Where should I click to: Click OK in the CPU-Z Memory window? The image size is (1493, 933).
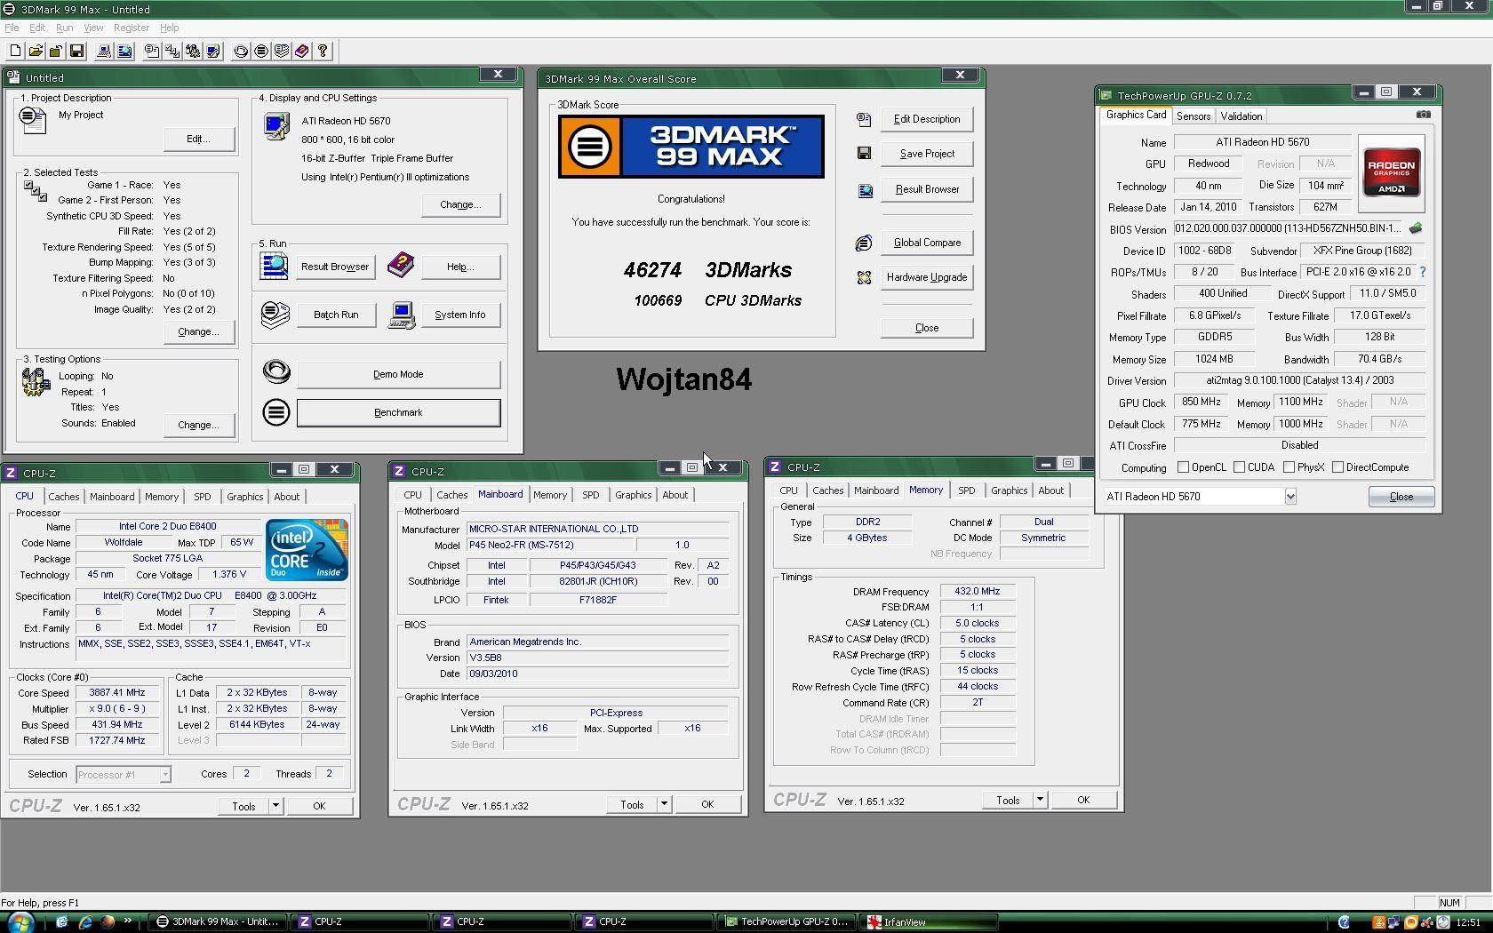(x=1083, y=800)
